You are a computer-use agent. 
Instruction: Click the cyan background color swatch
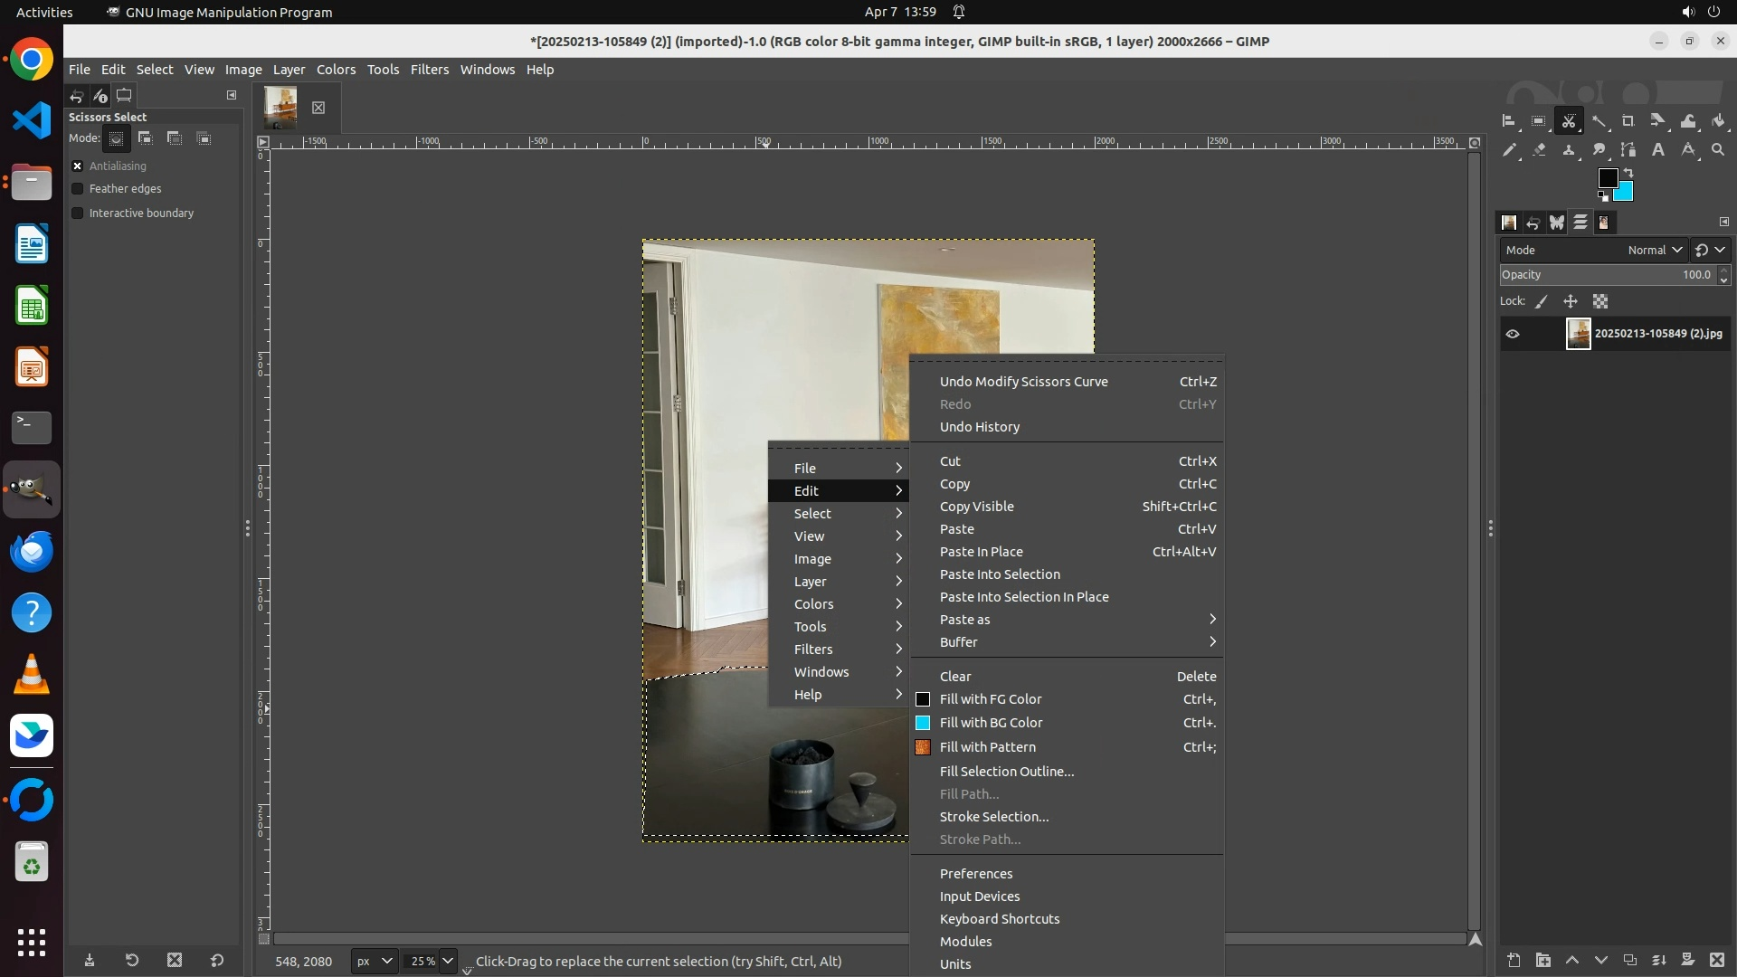[x=1625, y=193]
